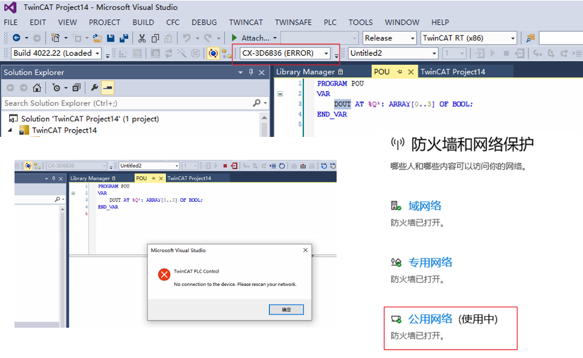Click the Save floppy disk icon
The width and height of the screenshot is (583, 358).
pos(110,38)
